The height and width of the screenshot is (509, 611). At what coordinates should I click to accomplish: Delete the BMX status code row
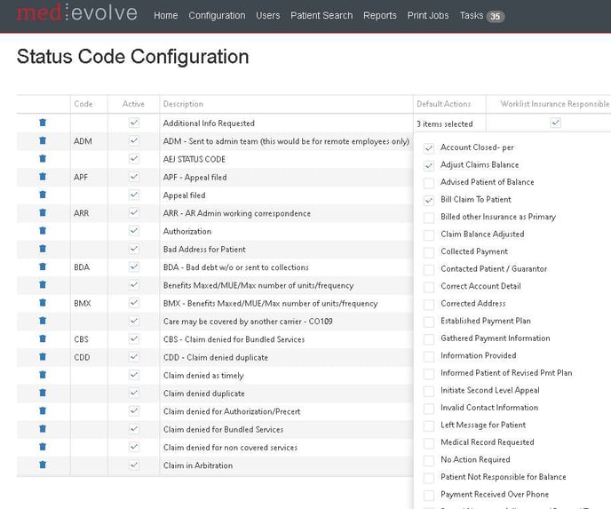[x=43, y=303]
